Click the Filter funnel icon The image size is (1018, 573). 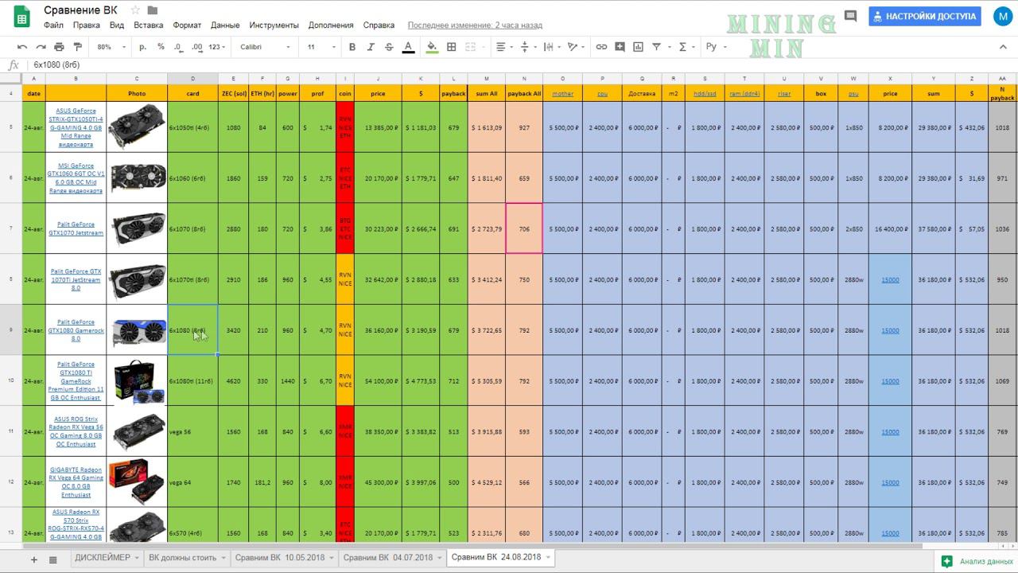point(656,47)
